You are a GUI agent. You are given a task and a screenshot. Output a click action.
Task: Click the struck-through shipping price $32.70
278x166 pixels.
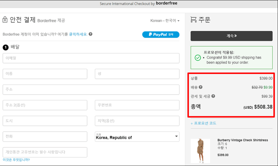(257, 87)
